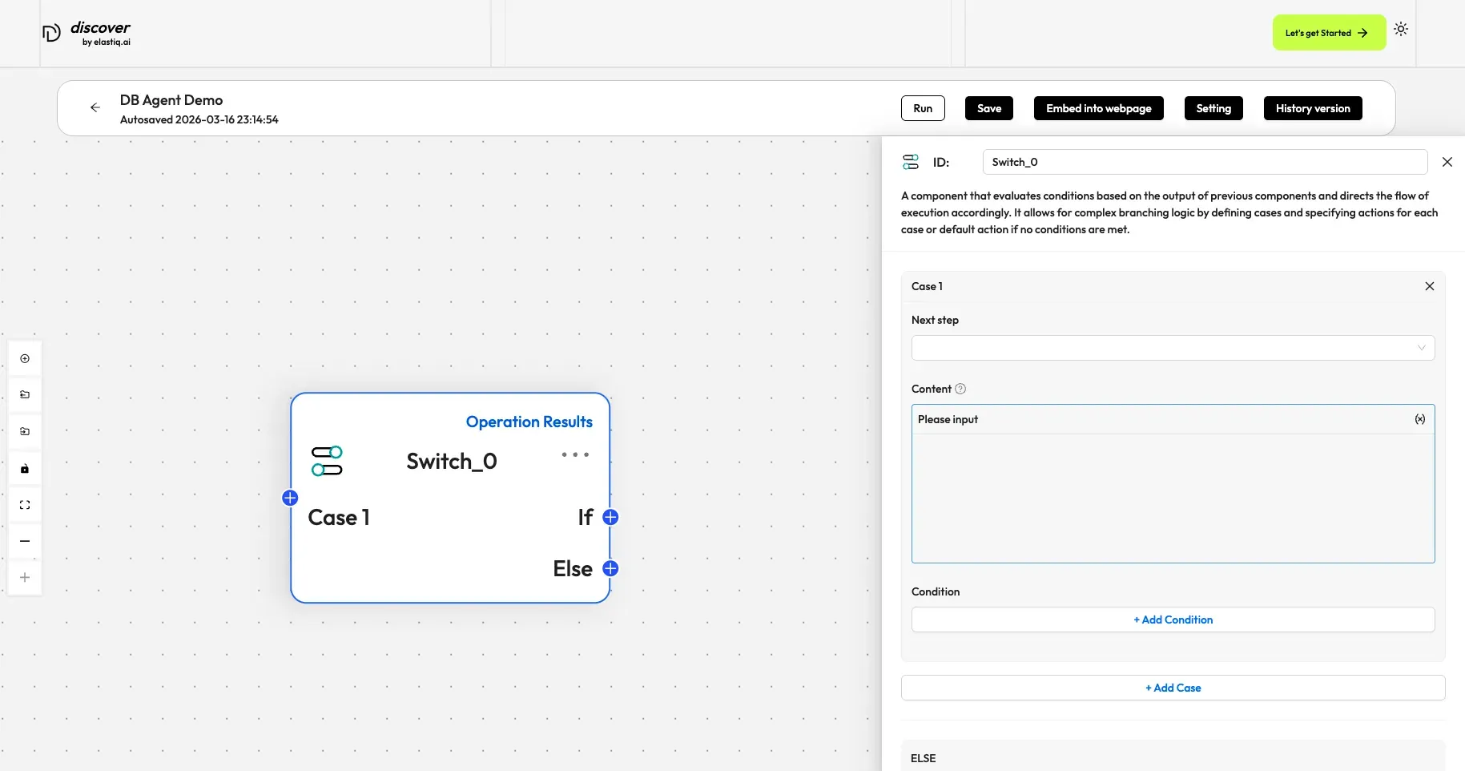Viewport: 1465px width, 771px height.
Task: Zoom out the canvas with minus icon
Action: 25,541
